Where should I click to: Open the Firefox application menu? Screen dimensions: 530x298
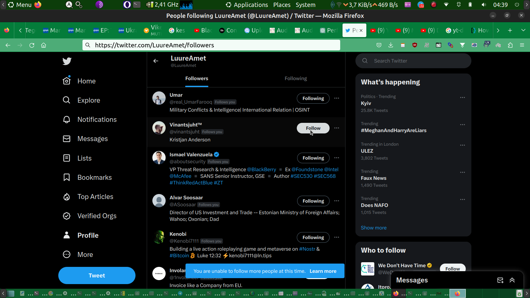522,45
